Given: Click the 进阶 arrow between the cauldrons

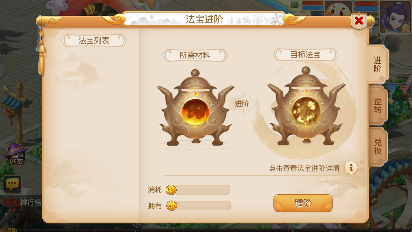Looking at the screenshot, I should (x=243, y=103).
